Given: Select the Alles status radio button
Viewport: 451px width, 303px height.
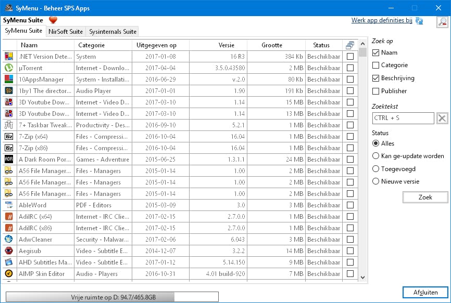Looking at the screenshot, I should pos(375,143).
